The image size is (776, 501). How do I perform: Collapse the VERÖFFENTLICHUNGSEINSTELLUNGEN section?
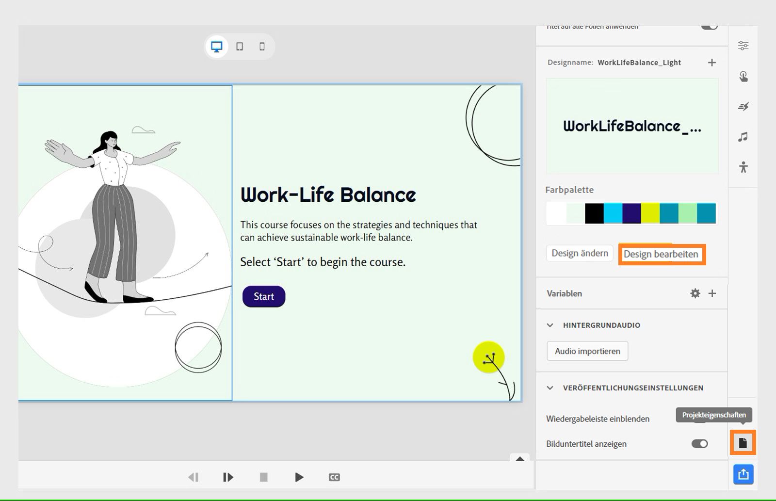click(x=550, y=388)
